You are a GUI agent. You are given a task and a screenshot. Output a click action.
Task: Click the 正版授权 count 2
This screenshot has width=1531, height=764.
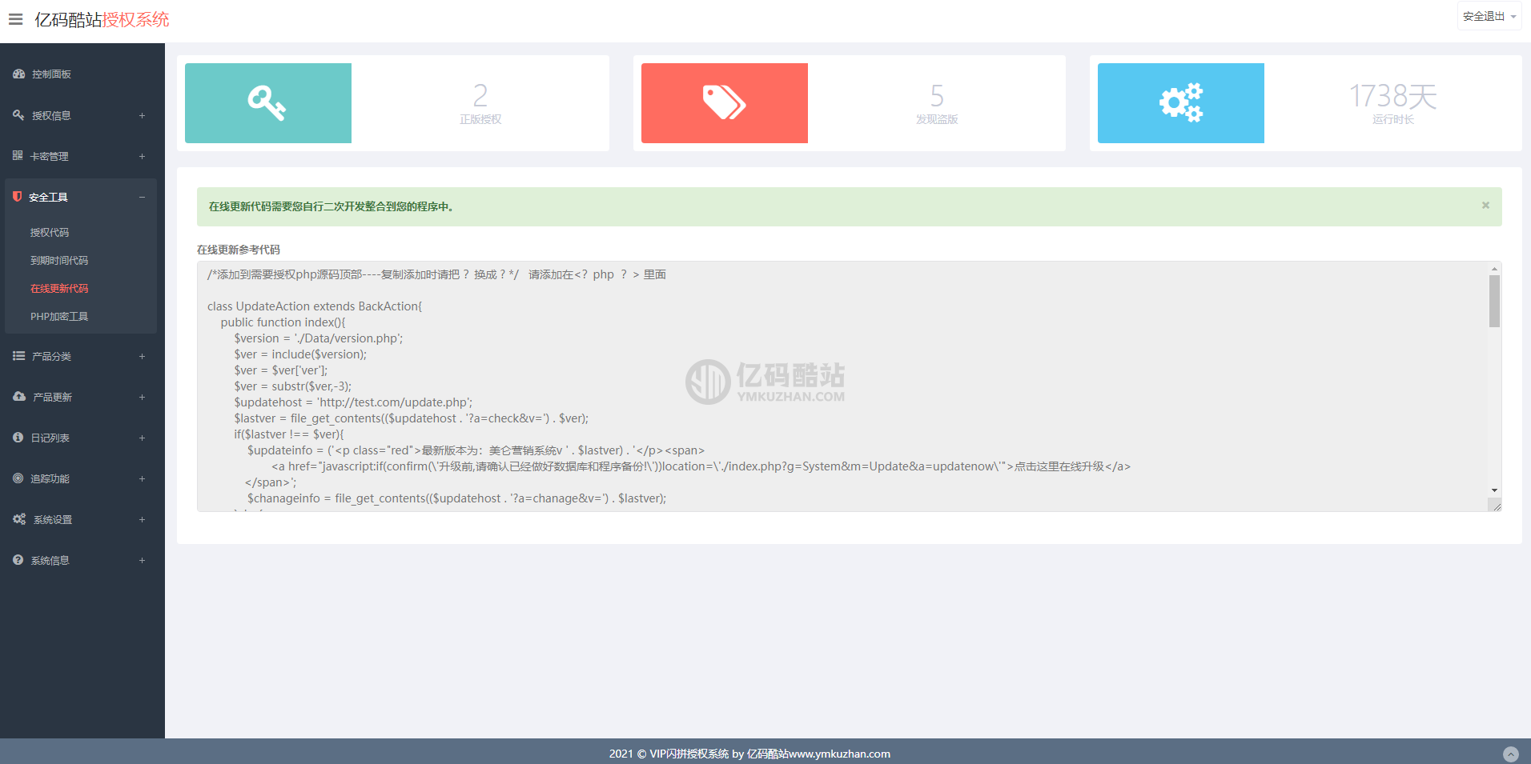(480, 96)
